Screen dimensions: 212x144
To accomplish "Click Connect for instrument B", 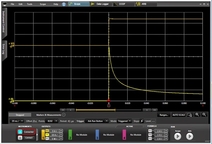I will (x=29, y=138).
